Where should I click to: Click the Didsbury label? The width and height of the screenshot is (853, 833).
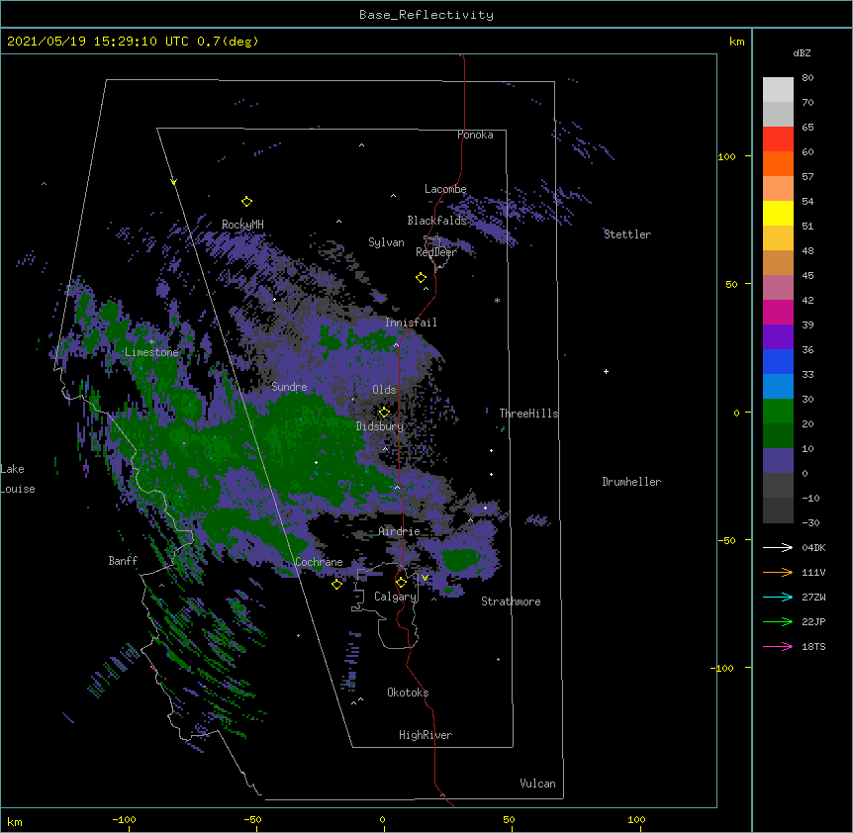(x=380, y=426)
